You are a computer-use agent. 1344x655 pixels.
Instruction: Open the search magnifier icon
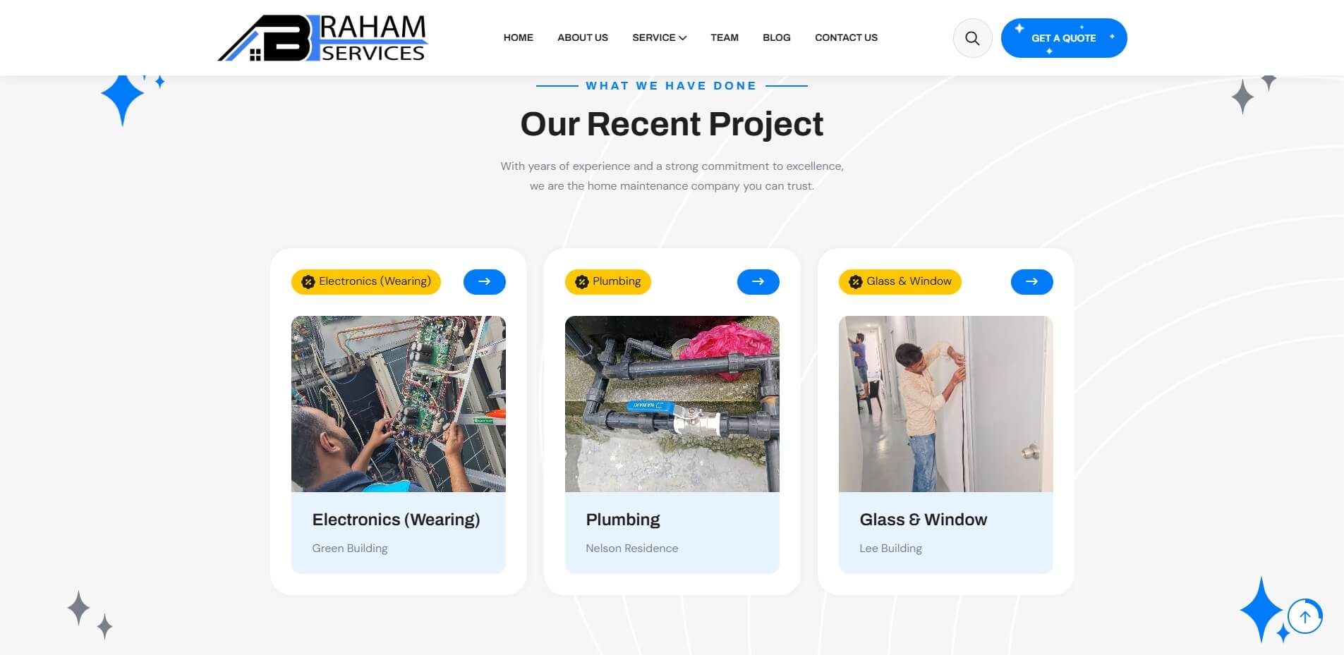point(972,38)
